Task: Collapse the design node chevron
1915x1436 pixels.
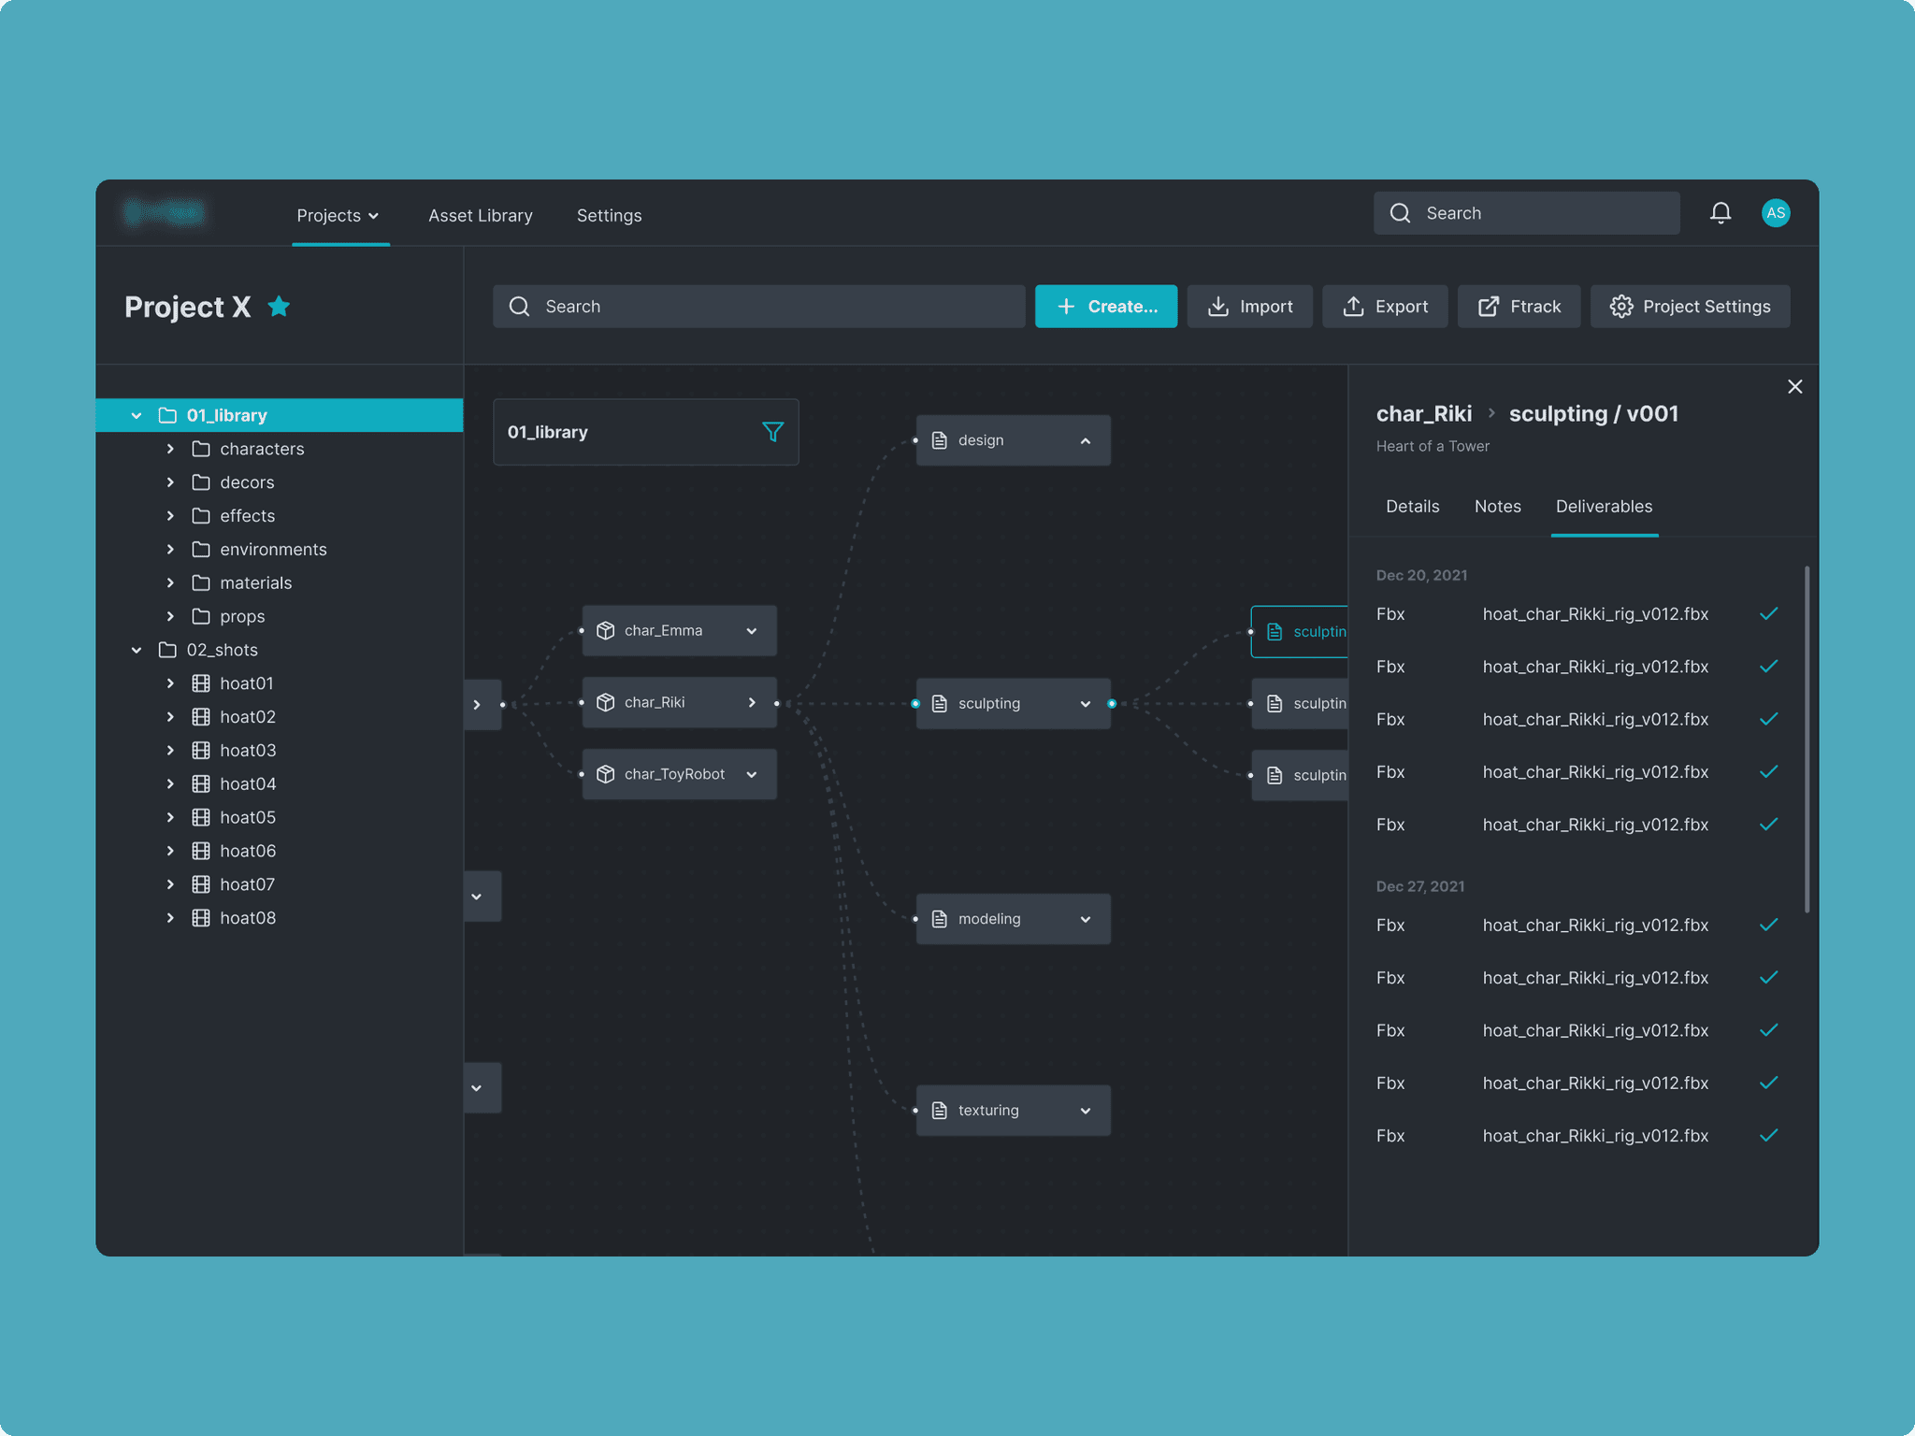Action: coord(1085,441)
